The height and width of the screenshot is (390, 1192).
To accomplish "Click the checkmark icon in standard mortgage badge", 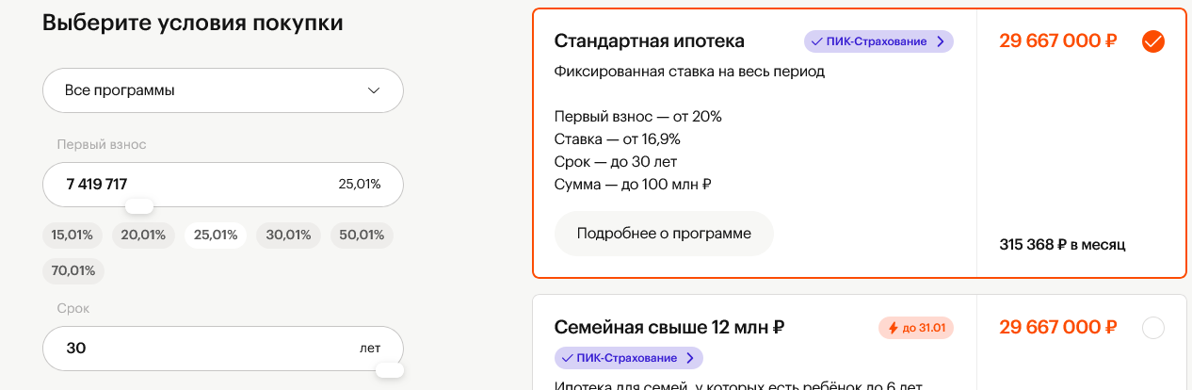I will coord(816,41).
